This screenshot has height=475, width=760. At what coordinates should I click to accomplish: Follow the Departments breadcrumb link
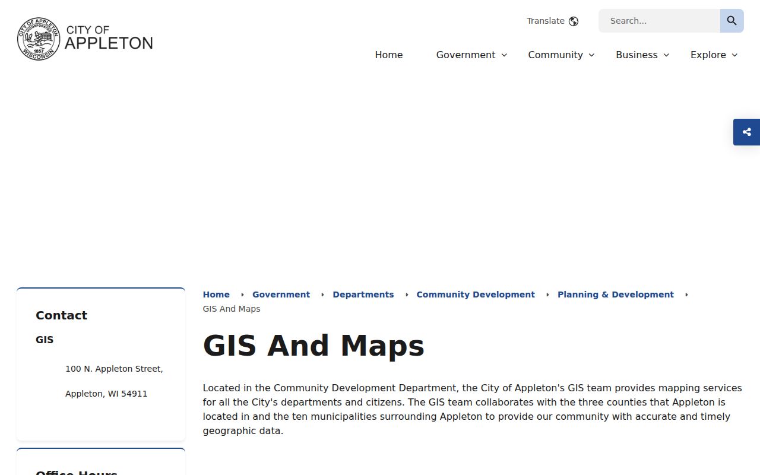363,294
